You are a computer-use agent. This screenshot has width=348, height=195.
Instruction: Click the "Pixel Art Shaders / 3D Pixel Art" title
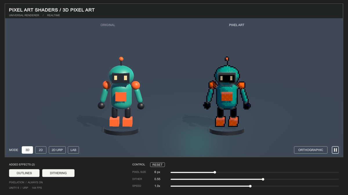(52, 10)
